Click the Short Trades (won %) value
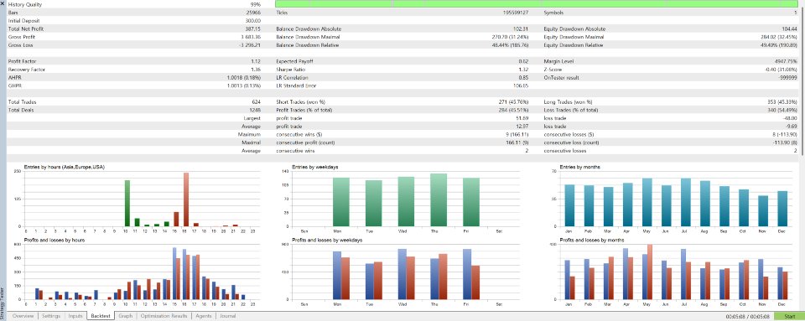This screenshot has height=321, width=805. tap(514, 102)
